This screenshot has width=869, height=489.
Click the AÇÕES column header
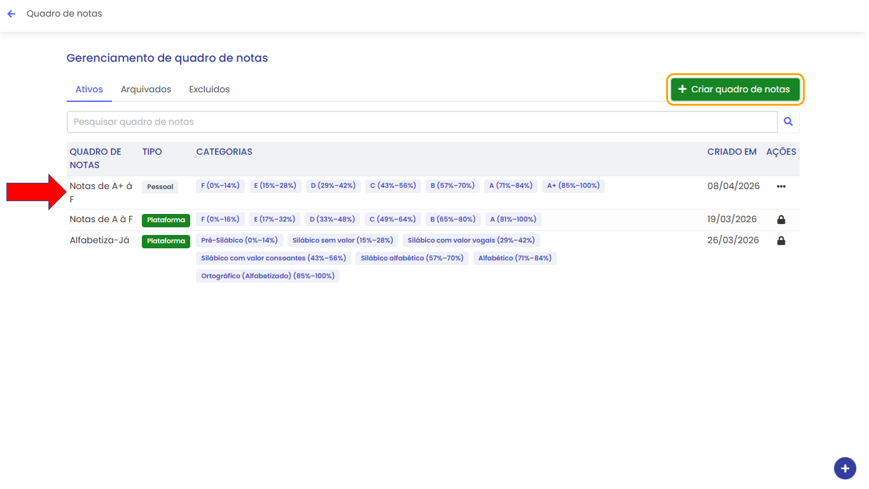(x=781, y=152)
